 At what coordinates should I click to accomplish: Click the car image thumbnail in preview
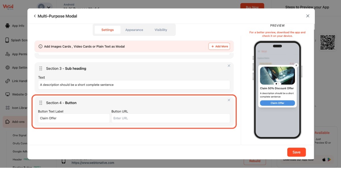coord(277,75)
